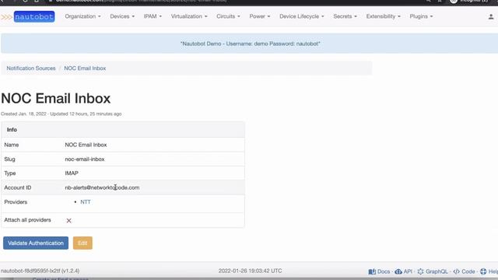The width and height of the screenshot is (498, 280).
Task: Click the red X beside Attach all providers
Action: point(68,220)
